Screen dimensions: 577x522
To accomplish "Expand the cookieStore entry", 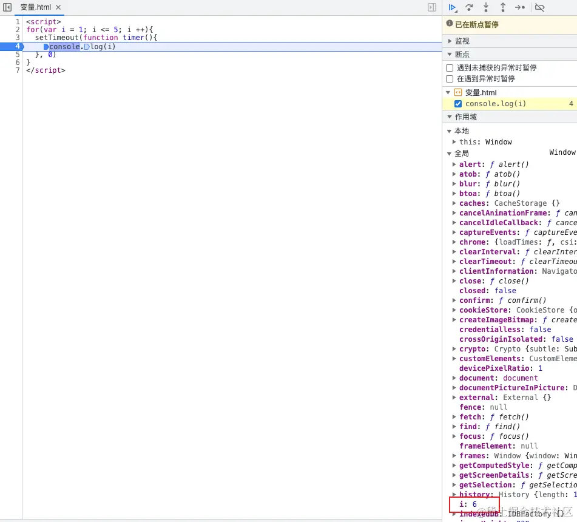I will coord(454,310).
